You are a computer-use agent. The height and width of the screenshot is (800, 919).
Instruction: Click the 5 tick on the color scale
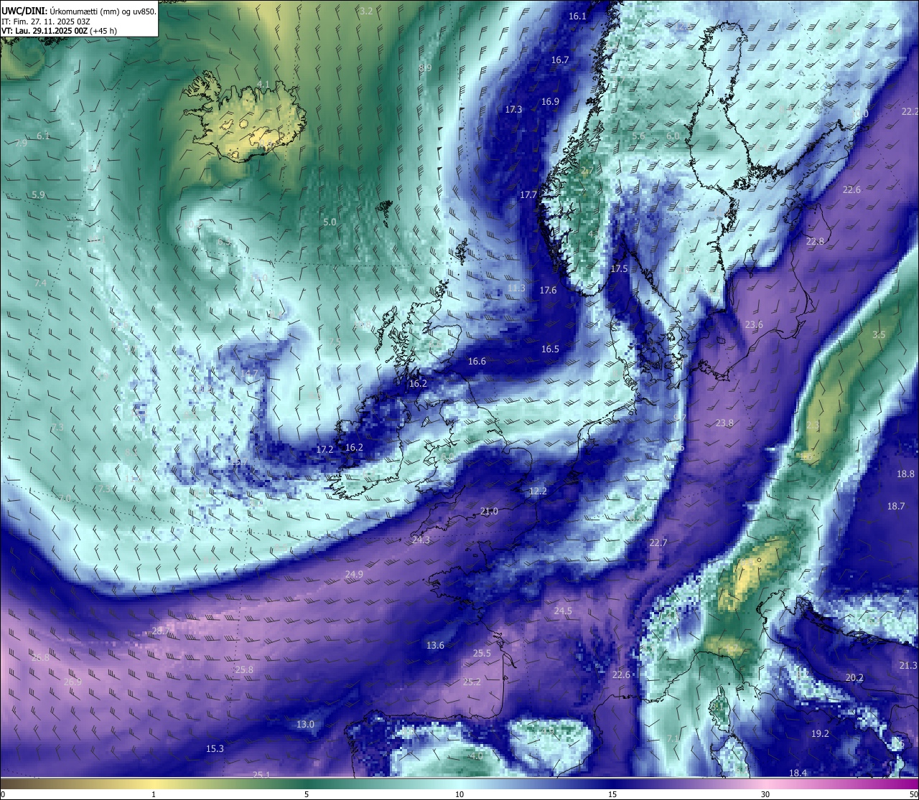[x=307, y=794]
